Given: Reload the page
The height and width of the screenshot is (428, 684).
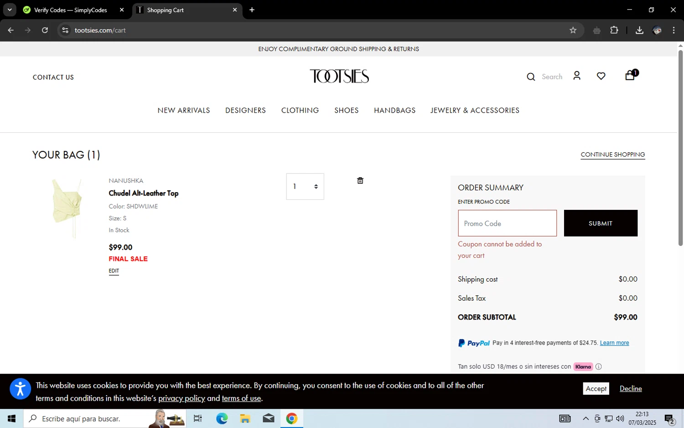Looking at the screenshot, I should click(x=45, y=30).
